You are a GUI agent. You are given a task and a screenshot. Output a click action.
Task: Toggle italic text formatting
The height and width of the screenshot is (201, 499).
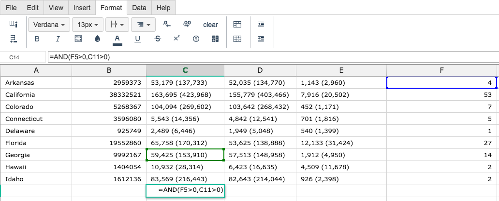pyautogui.click(x=58, y=39)
